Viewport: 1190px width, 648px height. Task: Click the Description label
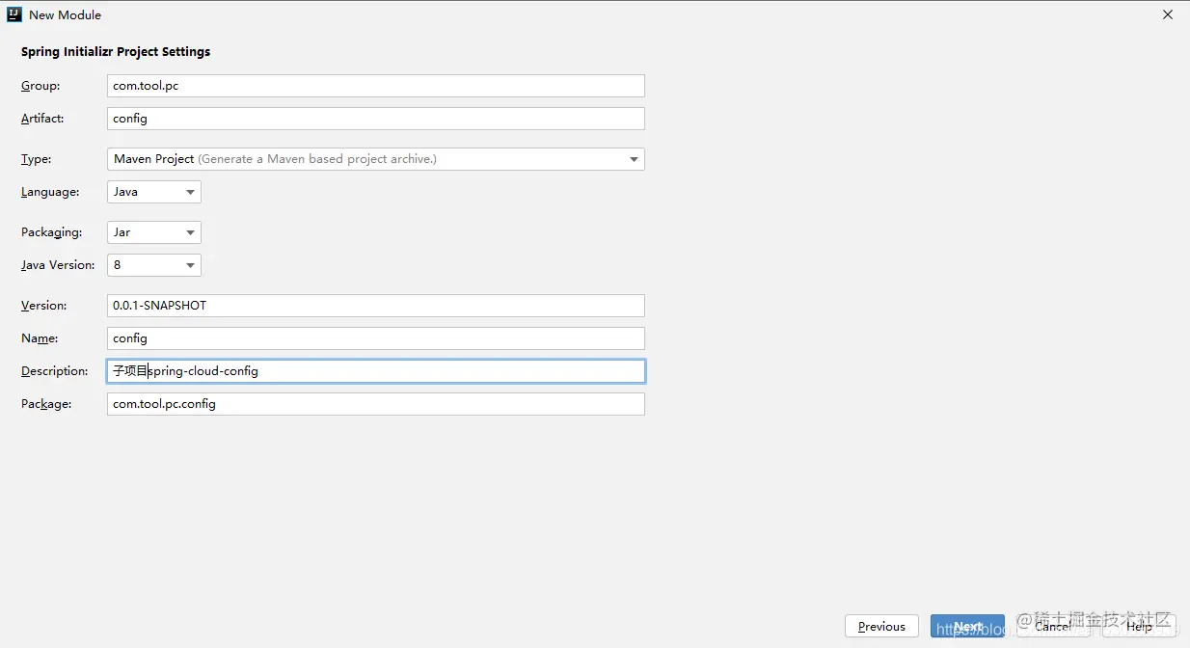tap(55, 371)
